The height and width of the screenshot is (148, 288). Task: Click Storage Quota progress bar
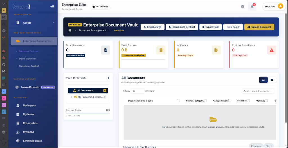[x=88, y=113]
